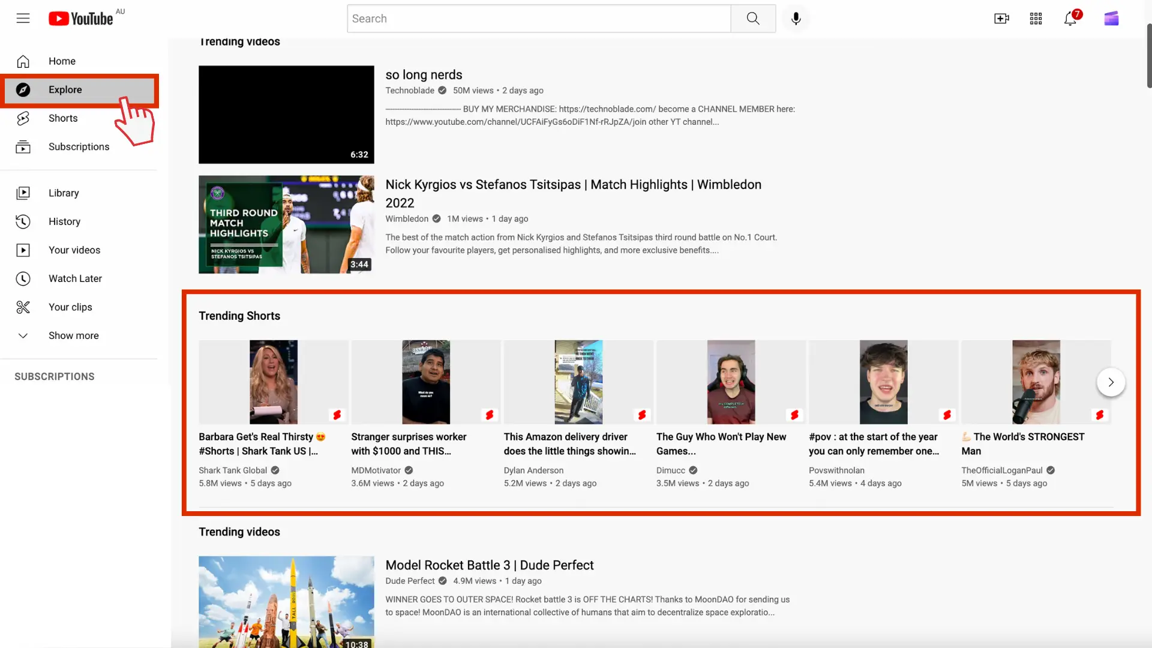Open Model Rocket Battle 3 title
This screenshot has width=1152, height=648.
489,565
